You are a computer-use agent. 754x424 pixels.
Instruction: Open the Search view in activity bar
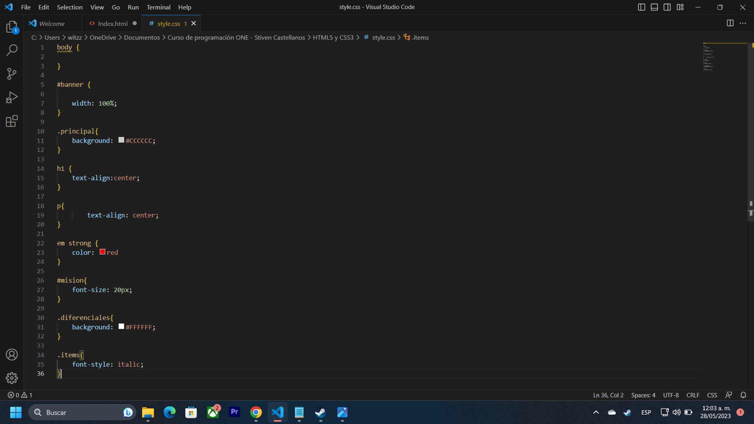[12, 50]
